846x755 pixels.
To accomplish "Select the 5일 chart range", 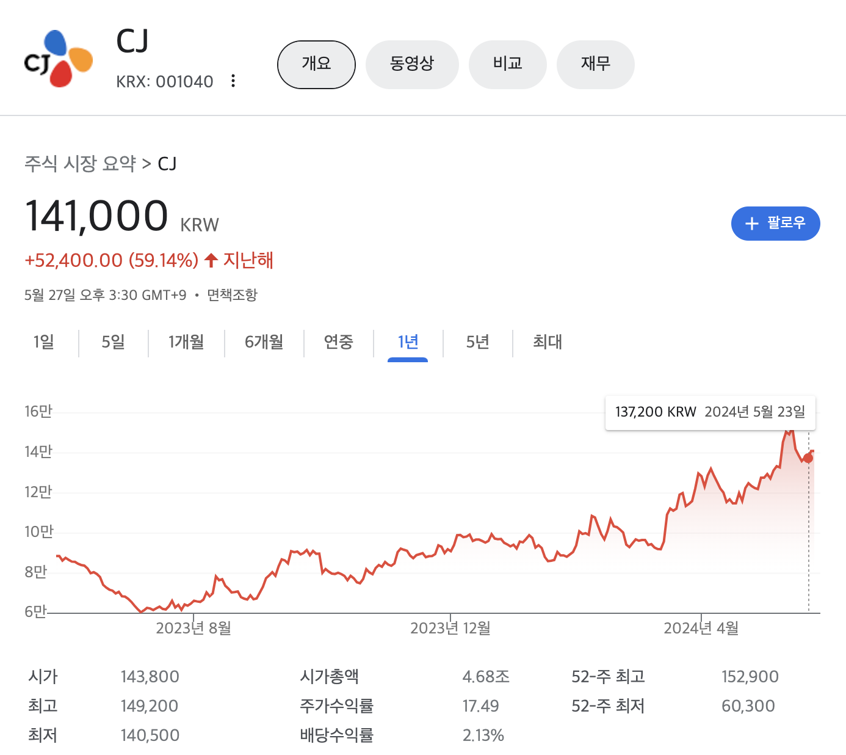I will [x=114, y=342].
